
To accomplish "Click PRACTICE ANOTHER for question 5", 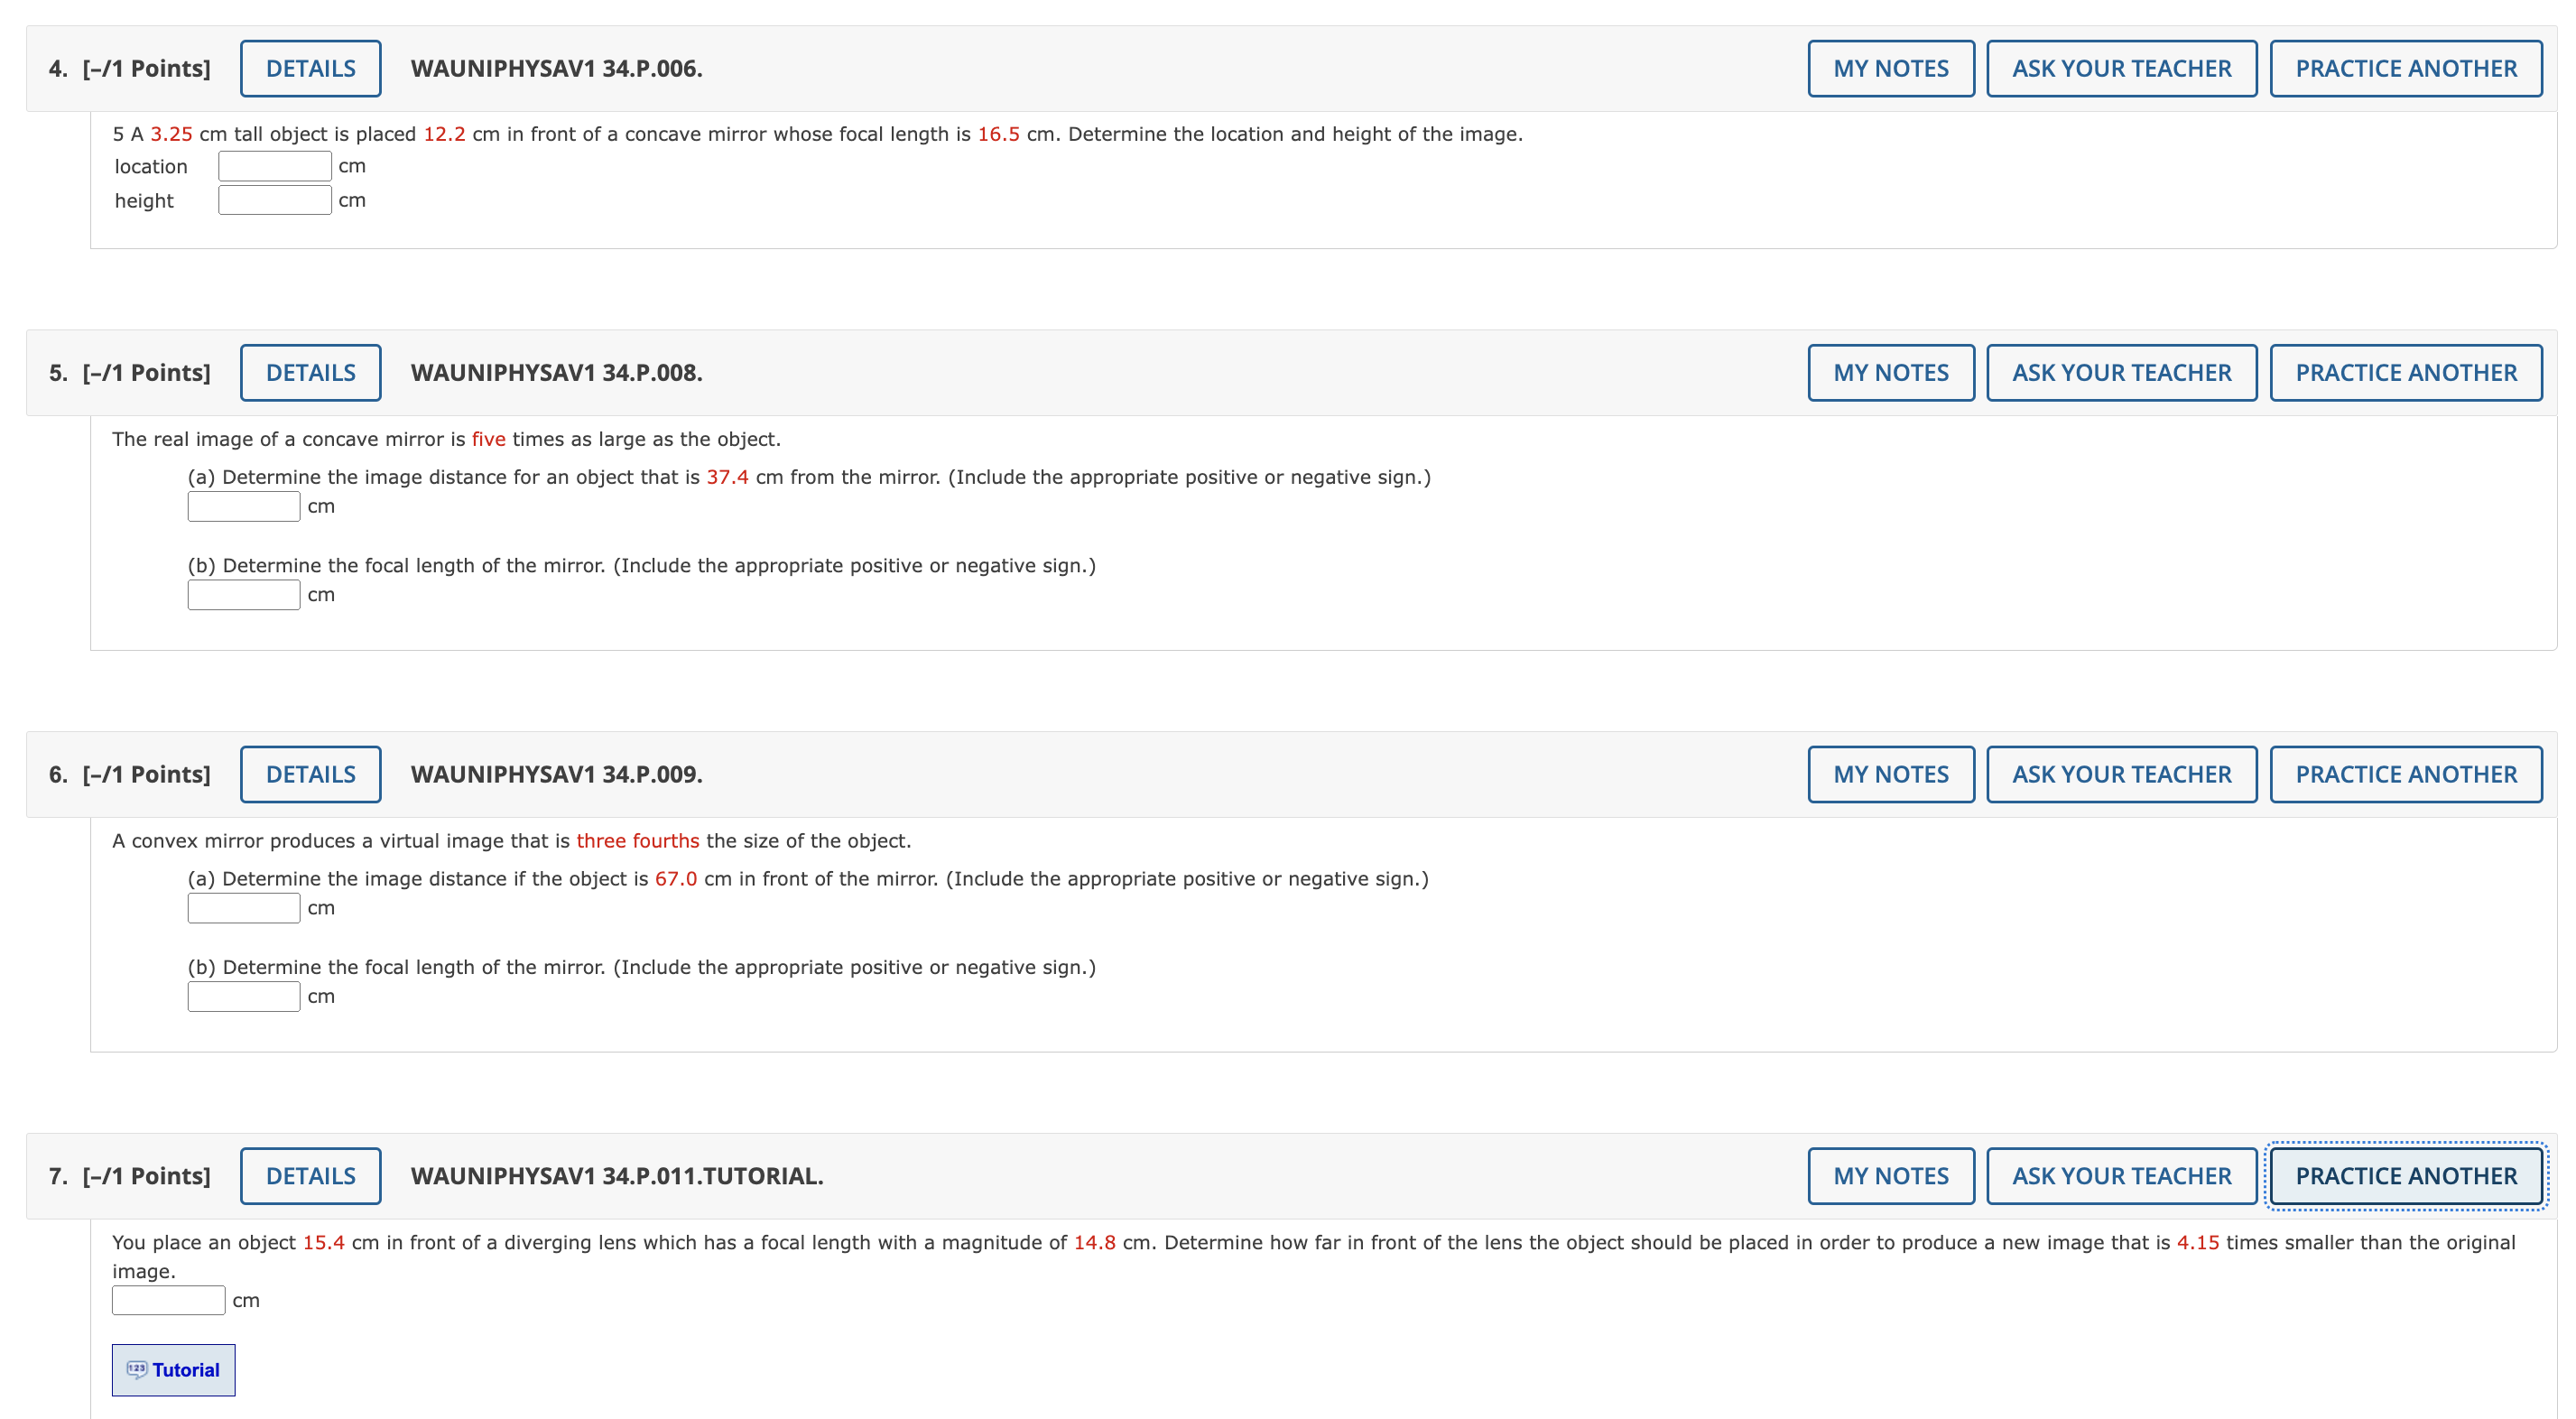I will (2405, 372).
